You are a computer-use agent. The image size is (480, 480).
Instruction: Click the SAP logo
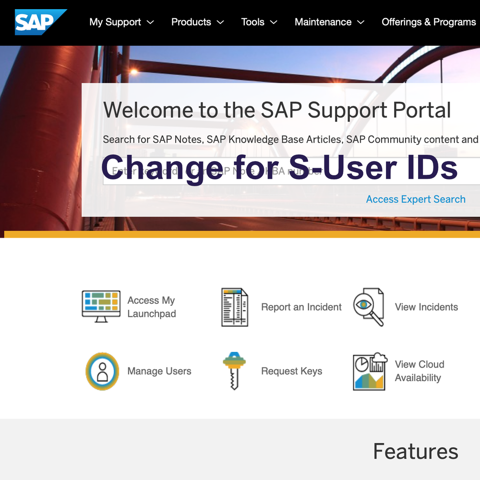tap(41, 22)
